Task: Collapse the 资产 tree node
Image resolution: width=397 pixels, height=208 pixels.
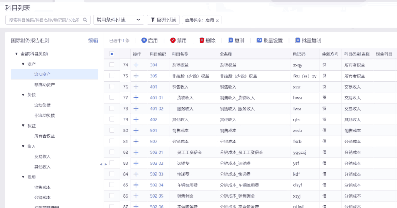Action: click(23, 64)
